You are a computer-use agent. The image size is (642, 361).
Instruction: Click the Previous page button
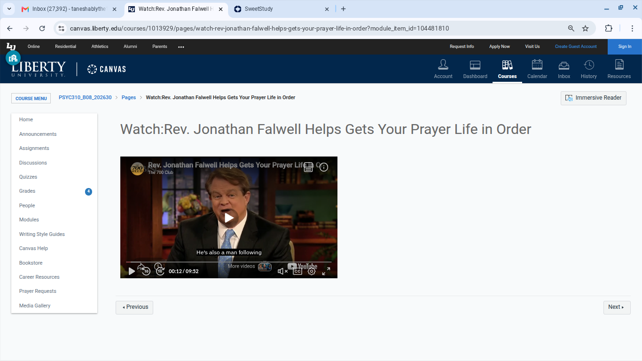[134, 307]
